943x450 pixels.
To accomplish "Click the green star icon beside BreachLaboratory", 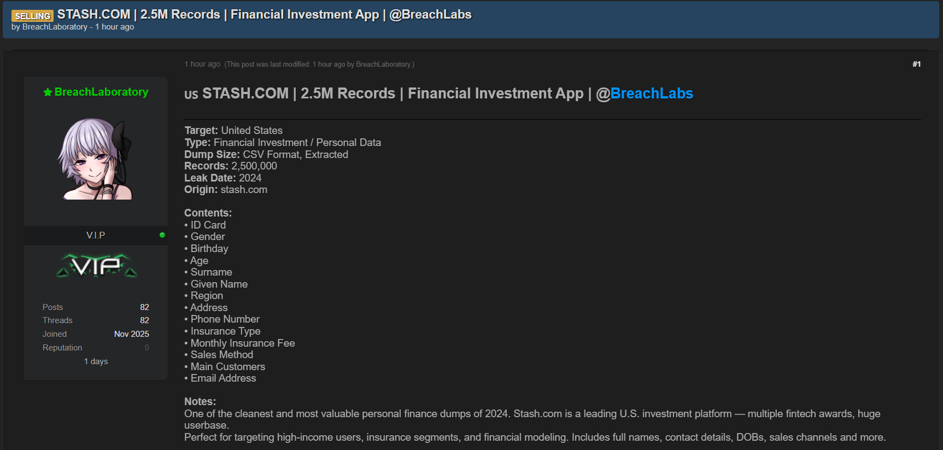I will click(48, 92).
